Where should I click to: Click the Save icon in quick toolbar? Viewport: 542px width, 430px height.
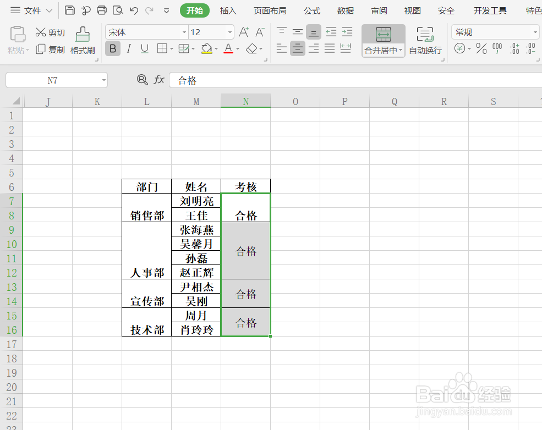[69, 10]
